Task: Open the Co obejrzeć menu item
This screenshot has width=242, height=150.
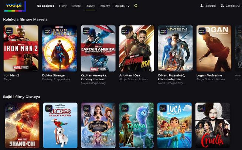Action: tap(46, 6)
